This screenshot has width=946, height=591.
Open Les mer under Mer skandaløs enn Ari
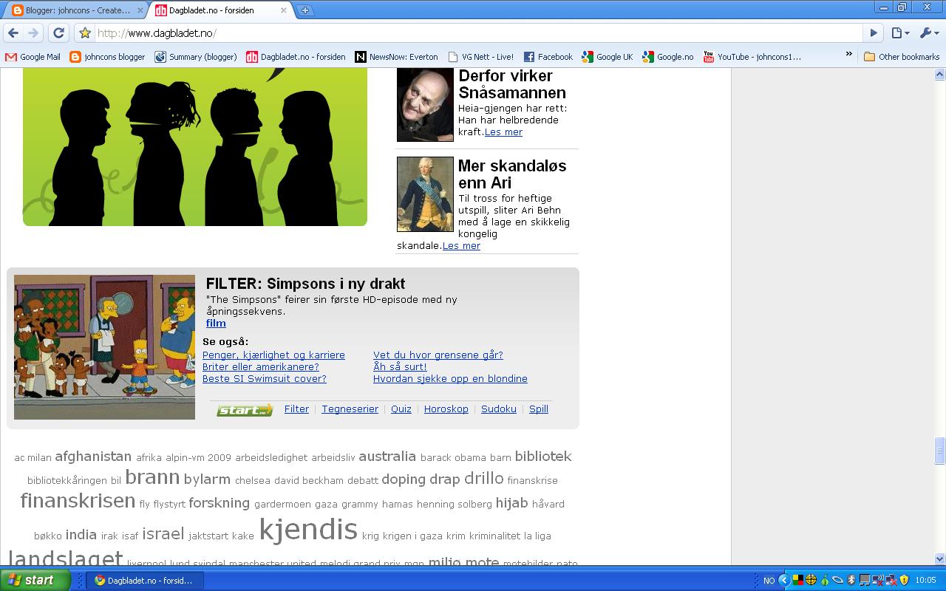tap(461, 245)
